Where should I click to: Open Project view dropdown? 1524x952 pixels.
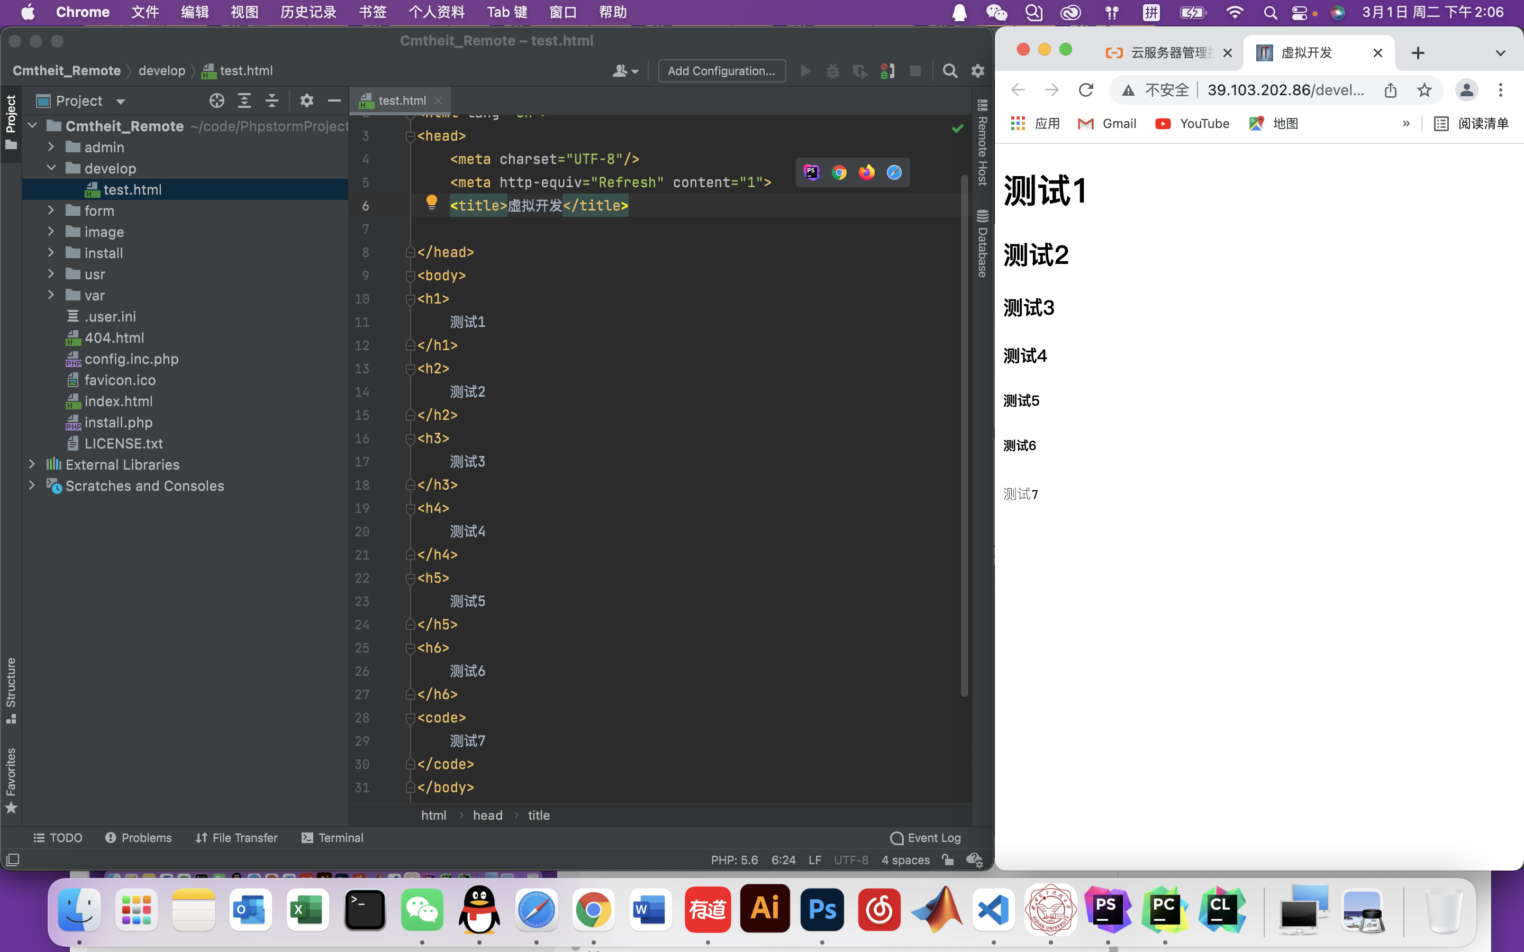pos(120,102)
